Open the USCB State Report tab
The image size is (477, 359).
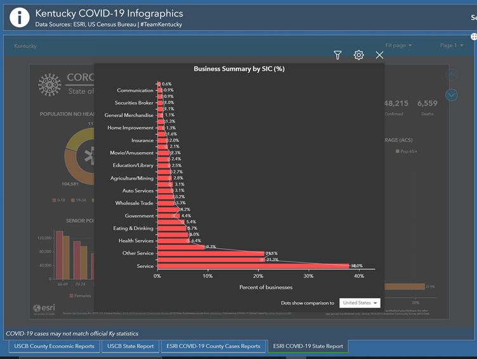[x=131, y=346]
